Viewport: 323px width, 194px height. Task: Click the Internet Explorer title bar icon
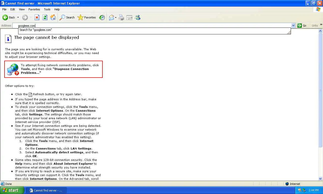tap(3, 3)
